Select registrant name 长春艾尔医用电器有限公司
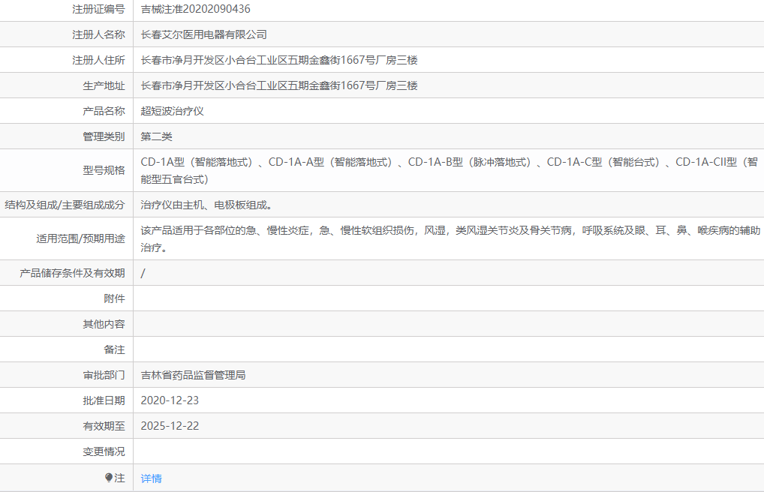Screen dimensions: 764x492 coord(203,34)
